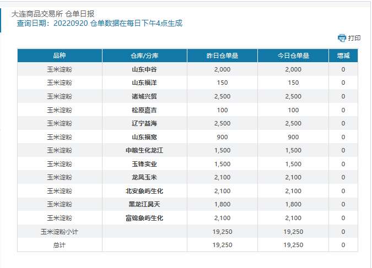Select the 黑龙江昊天 warehouse cell

tap(144, 204)
